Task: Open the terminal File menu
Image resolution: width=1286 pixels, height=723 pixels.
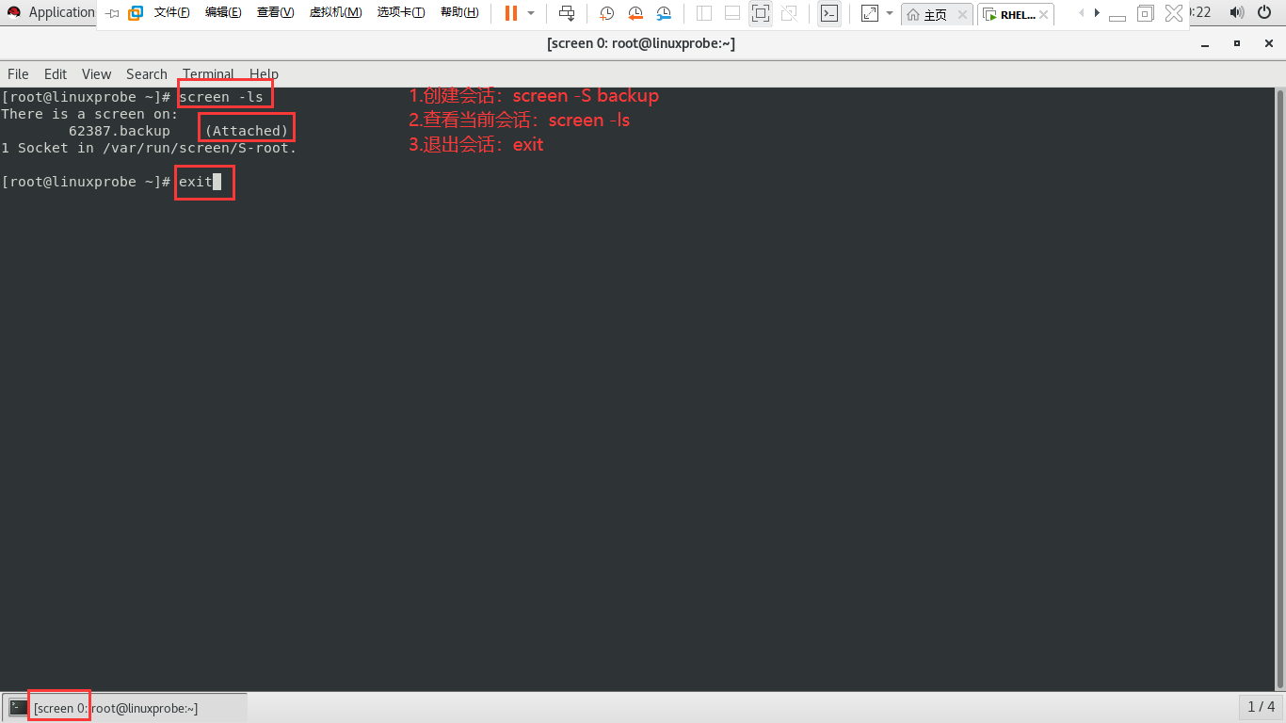Action: (18, 73)
